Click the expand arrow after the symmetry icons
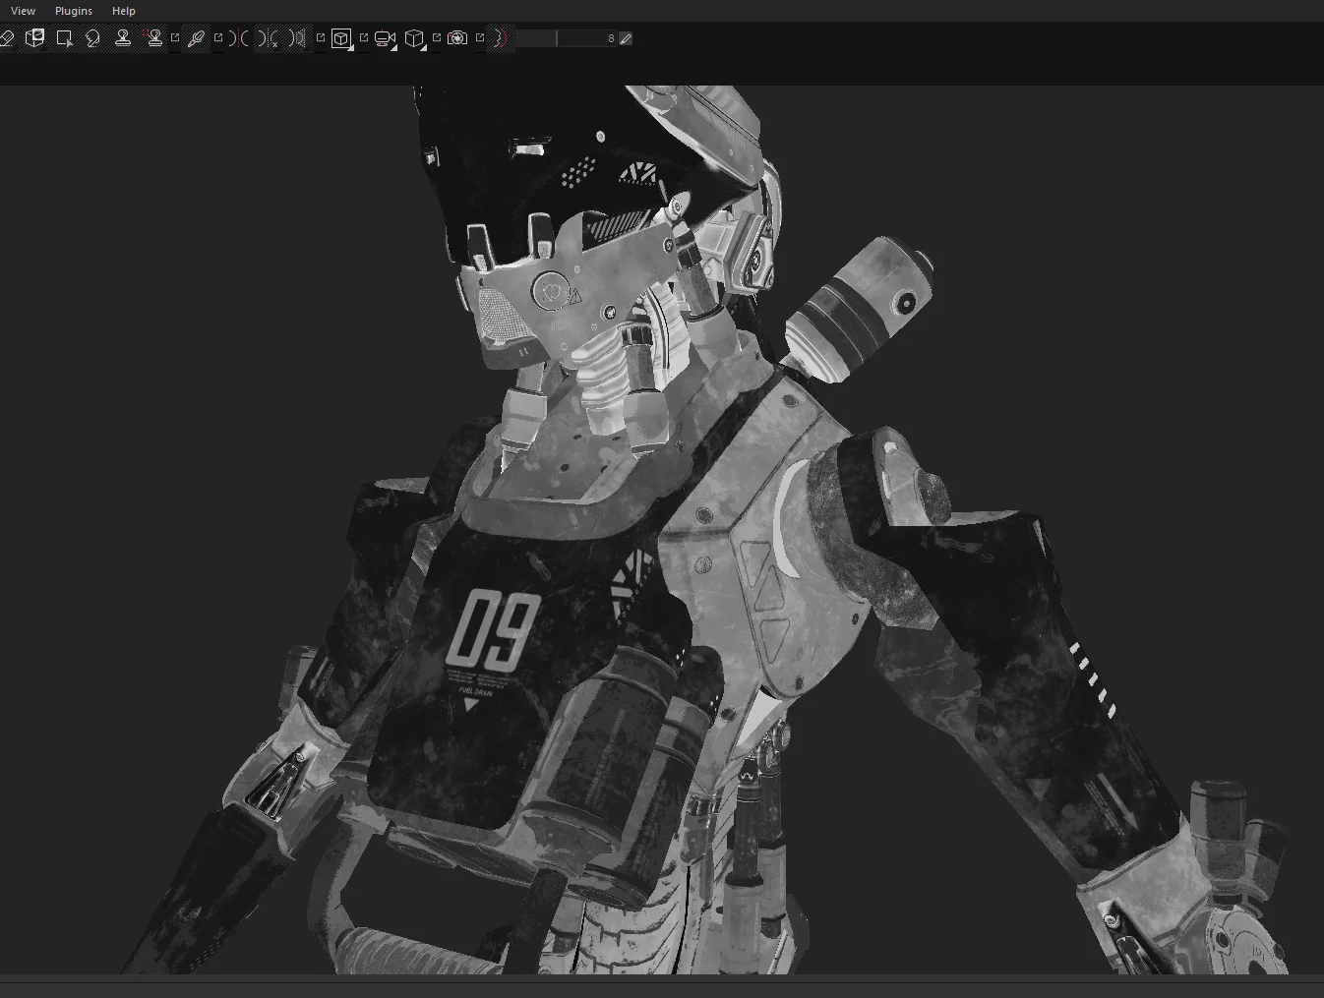The width and height of the screenshot is (1324, 998). 321,37
